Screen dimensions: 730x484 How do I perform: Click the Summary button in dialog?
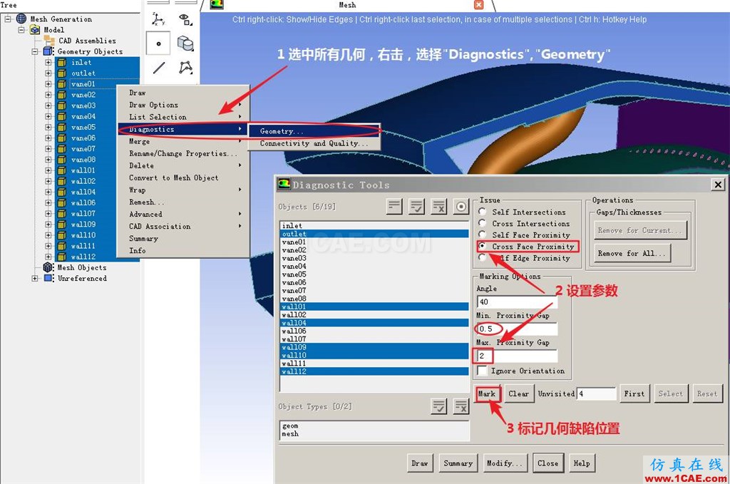[458, 463]
